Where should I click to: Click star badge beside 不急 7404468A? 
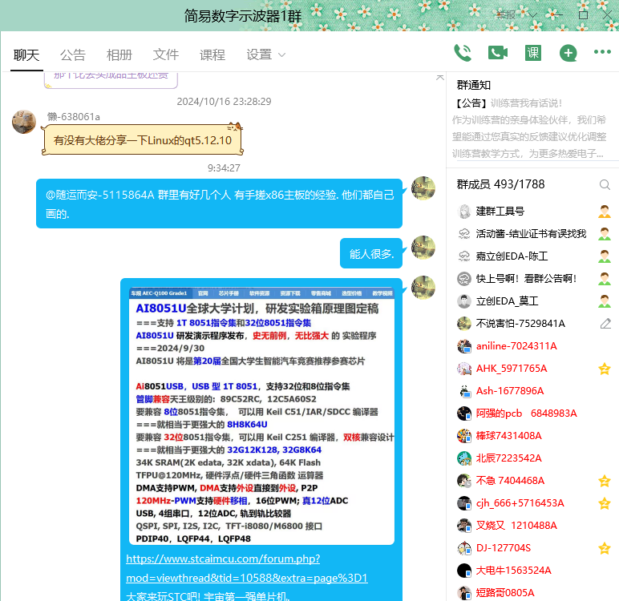tap(605, 481)
